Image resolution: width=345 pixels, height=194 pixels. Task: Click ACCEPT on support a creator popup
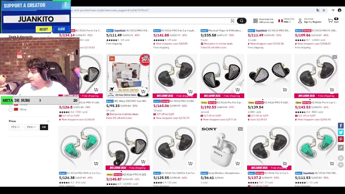[x=43, y=29]
